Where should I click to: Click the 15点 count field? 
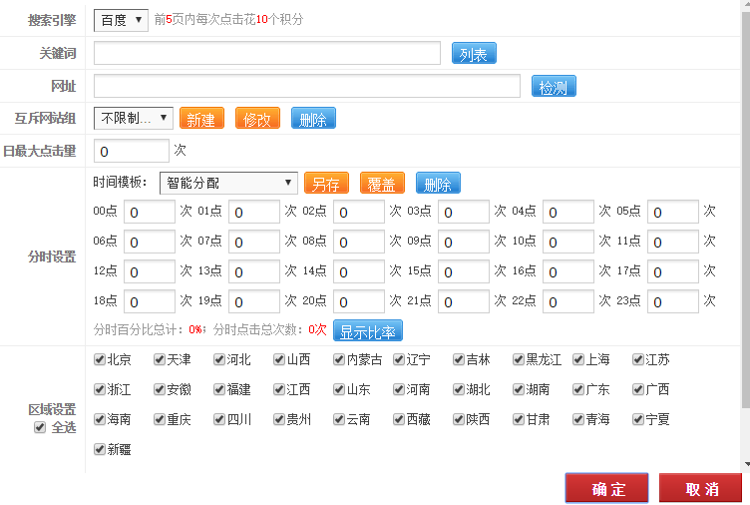click(x=464, y=271)
